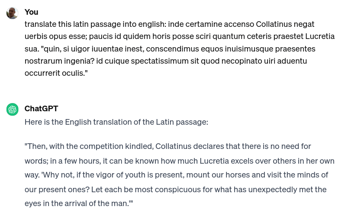Viewport: 348px width, 213px height.
Task: Click the "You" sender name
Action: tap(31, 12)
